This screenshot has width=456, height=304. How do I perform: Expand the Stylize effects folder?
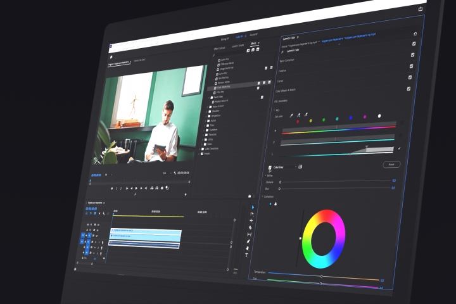205,121
